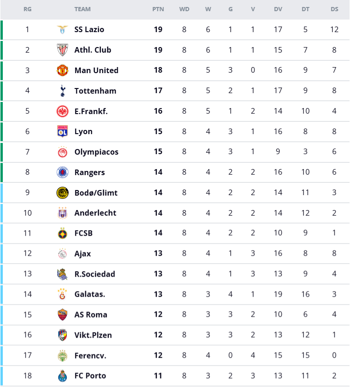Screen dimensions: 350x387
Task: Click the SS Lazio club crest
Action: [62, 29]
